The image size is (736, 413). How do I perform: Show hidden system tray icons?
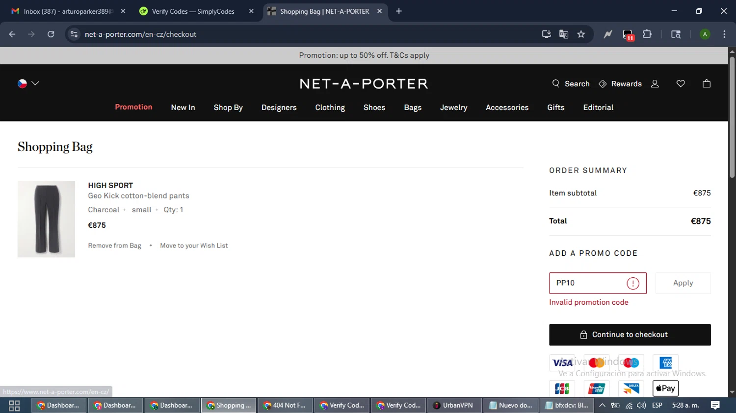tap(602, 406)
